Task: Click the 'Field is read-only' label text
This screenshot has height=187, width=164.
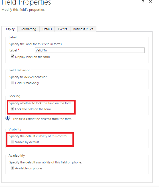Action: [x=27, y=83]
